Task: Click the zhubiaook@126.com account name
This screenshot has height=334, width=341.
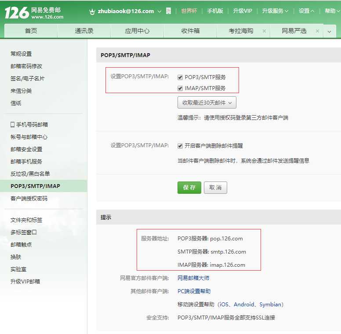Action: 126,11
